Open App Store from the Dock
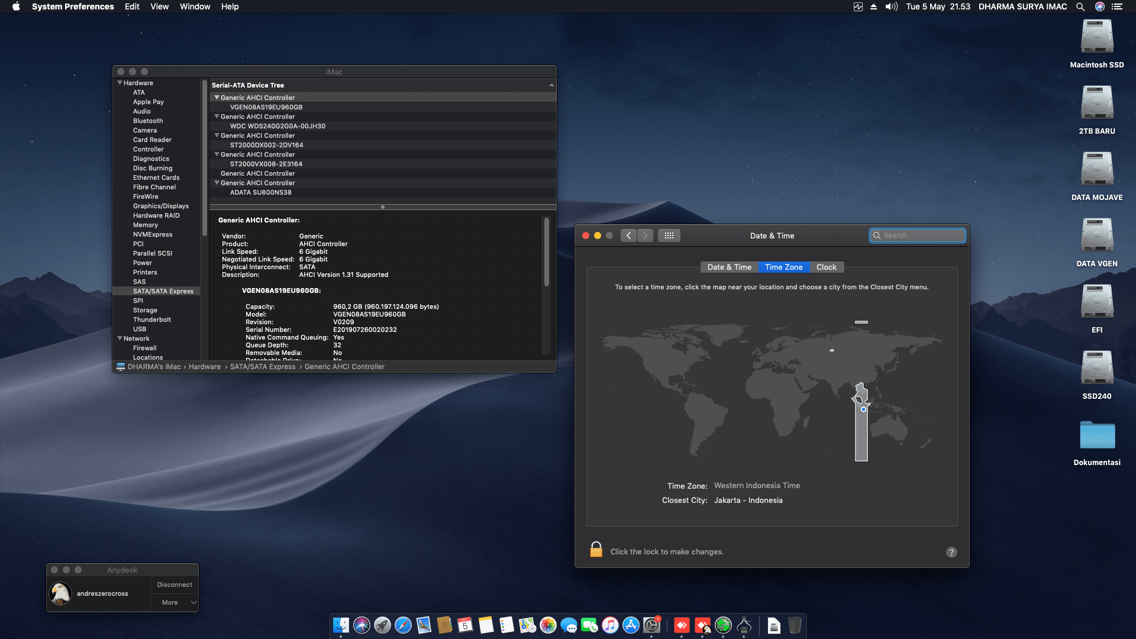The height and width of the screenshot is (639, 1136). pos(631,625)
